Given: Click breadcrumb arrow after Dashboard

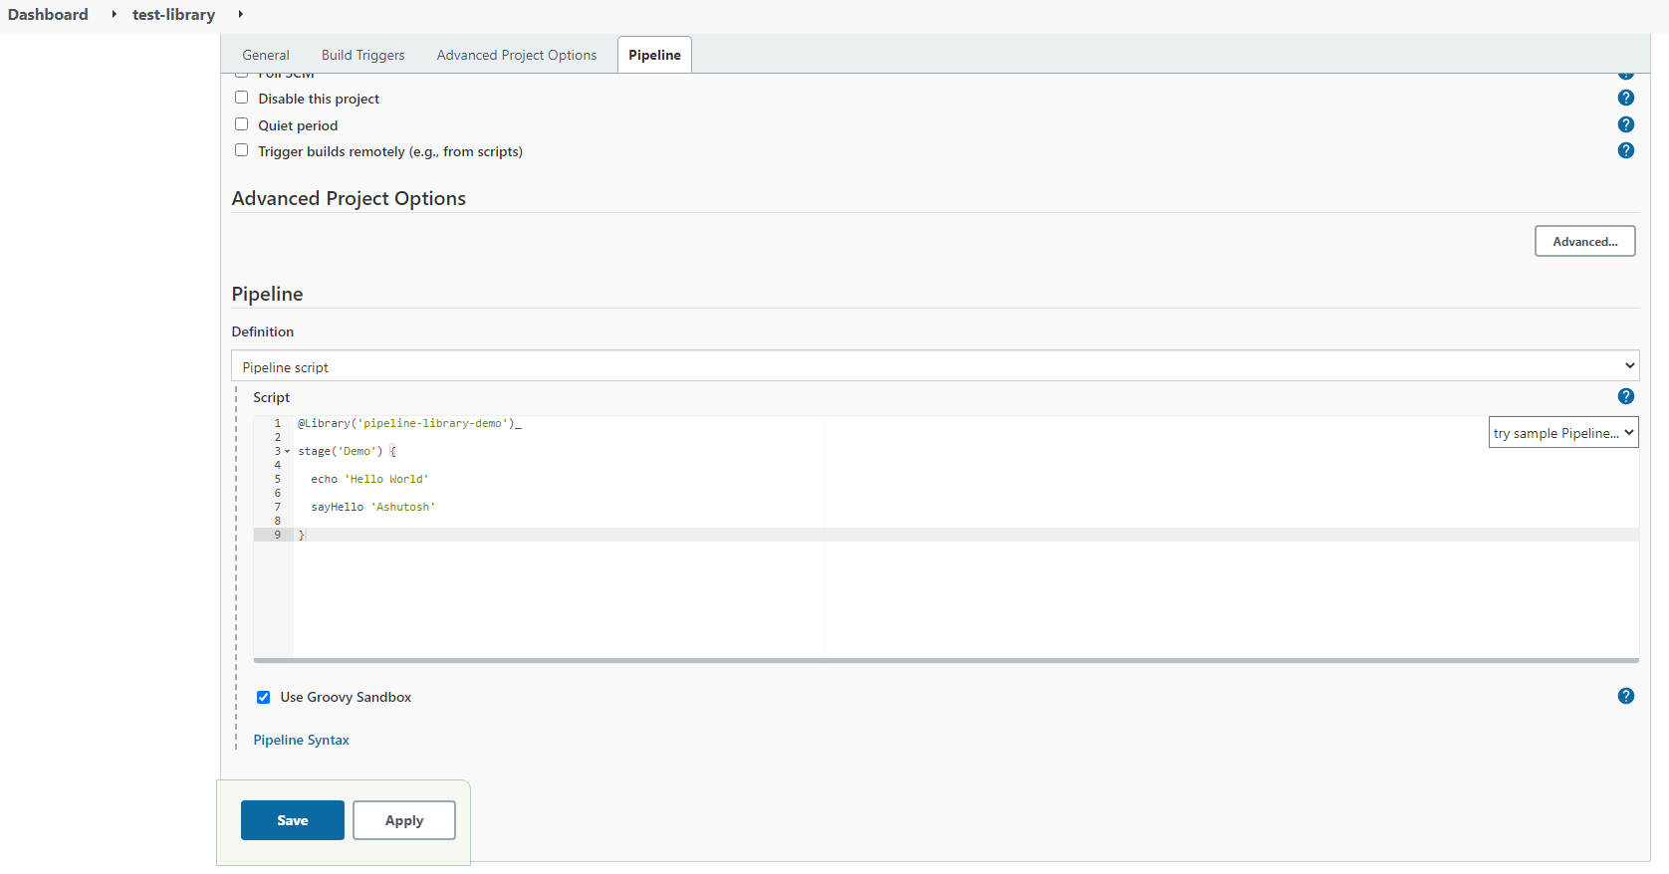Looking at the screenshot, I should click(115, 14).
